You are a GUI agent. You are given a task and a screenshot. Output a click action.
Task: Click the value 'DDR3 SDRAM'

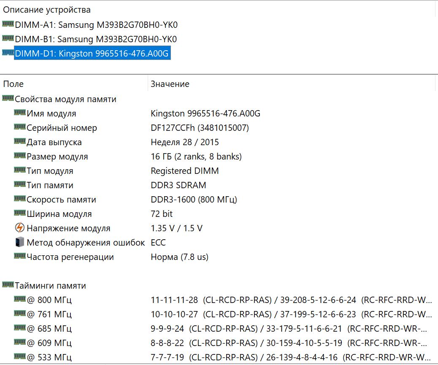pos(178,185)
